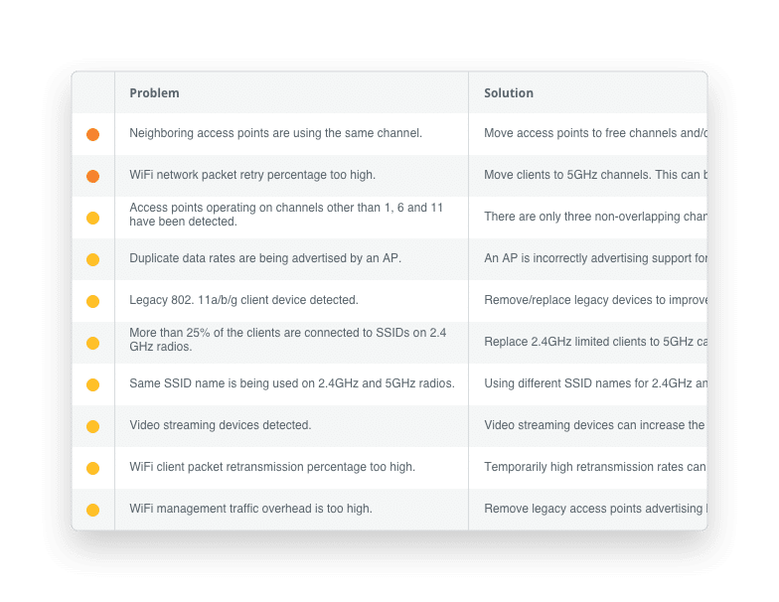Click yellow dot for non-standard channels row
This screenshot has height=602, width=779.
click(x=92, y=218)
